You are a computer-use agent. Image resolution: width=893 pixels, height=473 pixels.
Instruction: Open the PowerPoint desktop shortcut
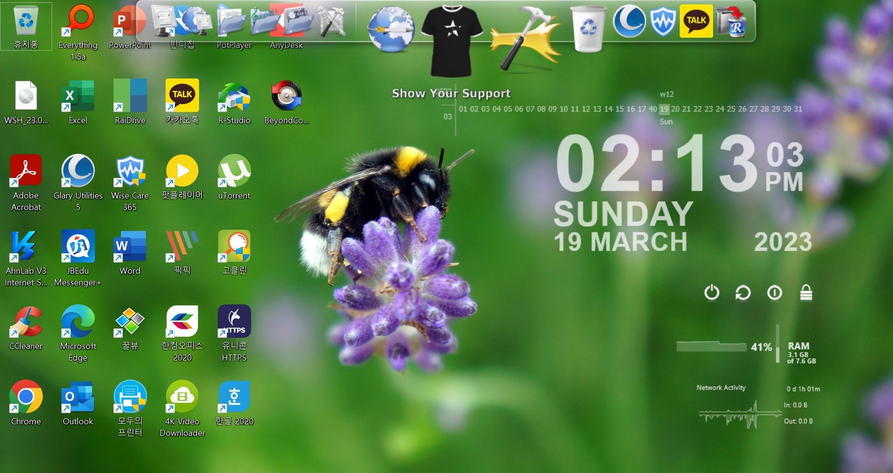point(130,26)
